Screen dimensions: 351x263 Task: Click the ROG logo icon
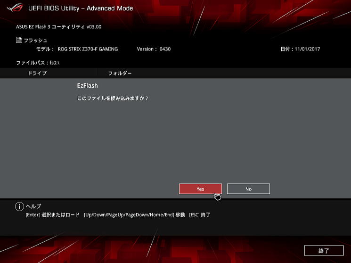tap(15, 8)
